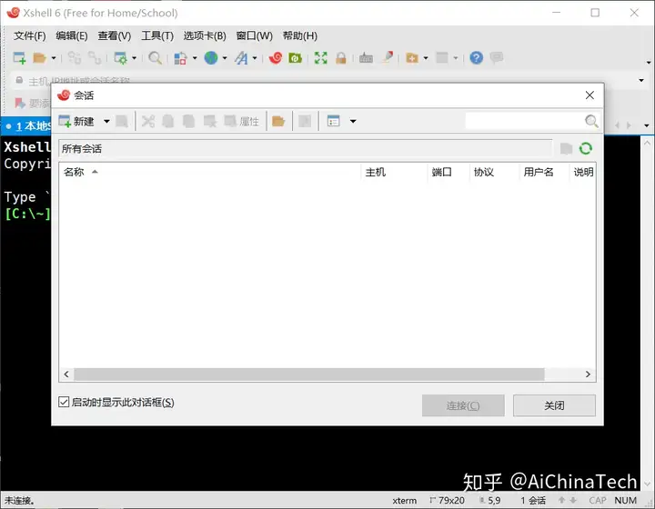The width and height of the screenshot is (655, 509).
Task: Expand the view mode dropdown arrow in dialog
Action: point(353,122)
